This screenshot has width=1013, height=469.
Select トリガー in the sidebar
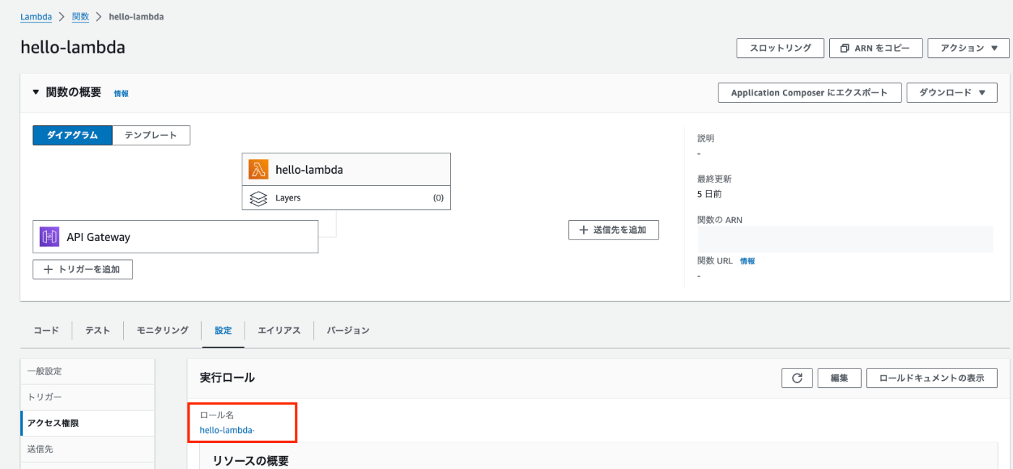coord(88,397)
